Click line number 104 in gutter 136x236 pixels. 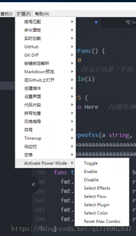(39, 219)
